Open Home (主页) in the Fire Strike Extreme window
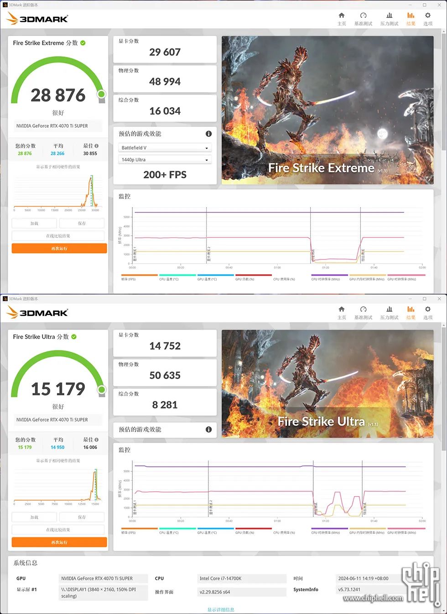 pyautogui.click(x=342, y=19)
